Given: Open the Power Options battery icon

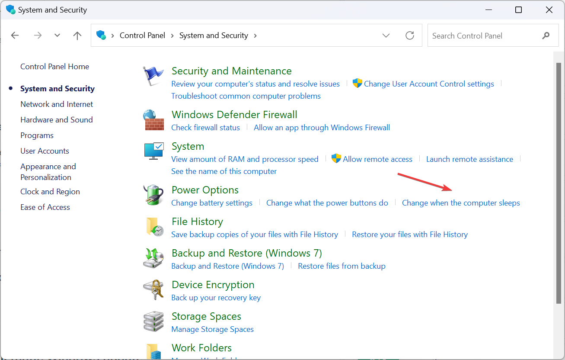Looking at the screenshot, I should tap(153, 195).
